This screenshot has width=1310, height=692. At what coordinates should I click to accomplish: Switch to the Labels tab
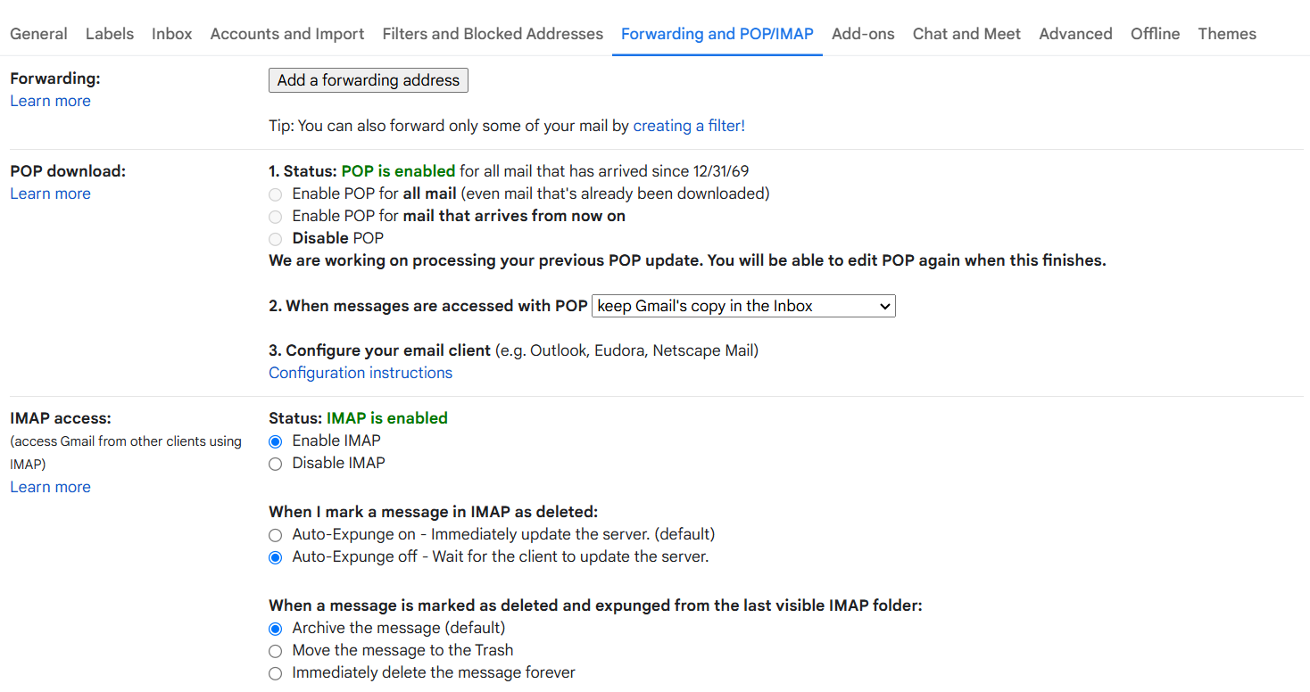point(110,34)
